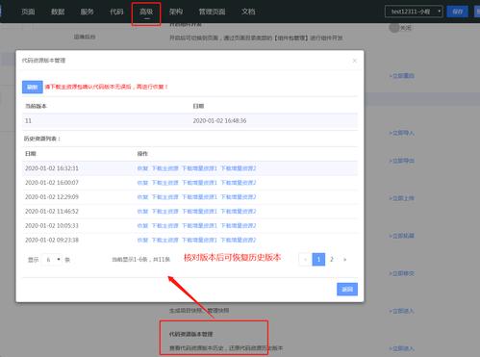Image resolution: width=480 pixels, height=357 pixels.
Task: Open the 代码 top menu
Action: (116, 12)
